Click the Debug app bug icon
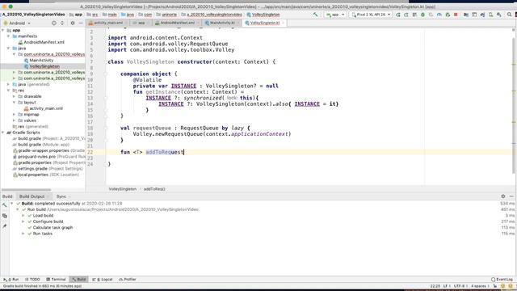The image size is (517, 291). (x=422, y=15)
